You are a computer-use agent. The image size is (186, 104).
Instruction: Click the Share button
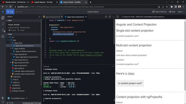point(19,12)
